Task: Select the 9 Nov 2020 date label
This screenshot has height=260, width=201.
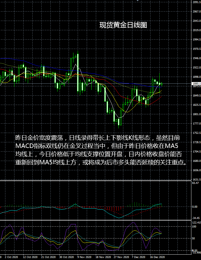Action: [84, 257]
